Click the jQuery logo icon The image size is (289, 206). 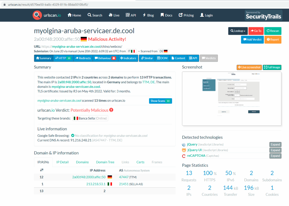point(184,145)
